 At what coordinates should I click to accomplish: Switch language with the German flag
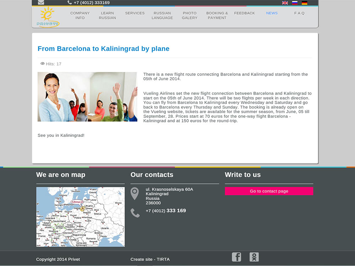(305, 3)
